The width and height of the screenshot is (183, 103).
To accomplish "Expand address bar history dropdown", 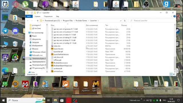I will click(121, 21).
